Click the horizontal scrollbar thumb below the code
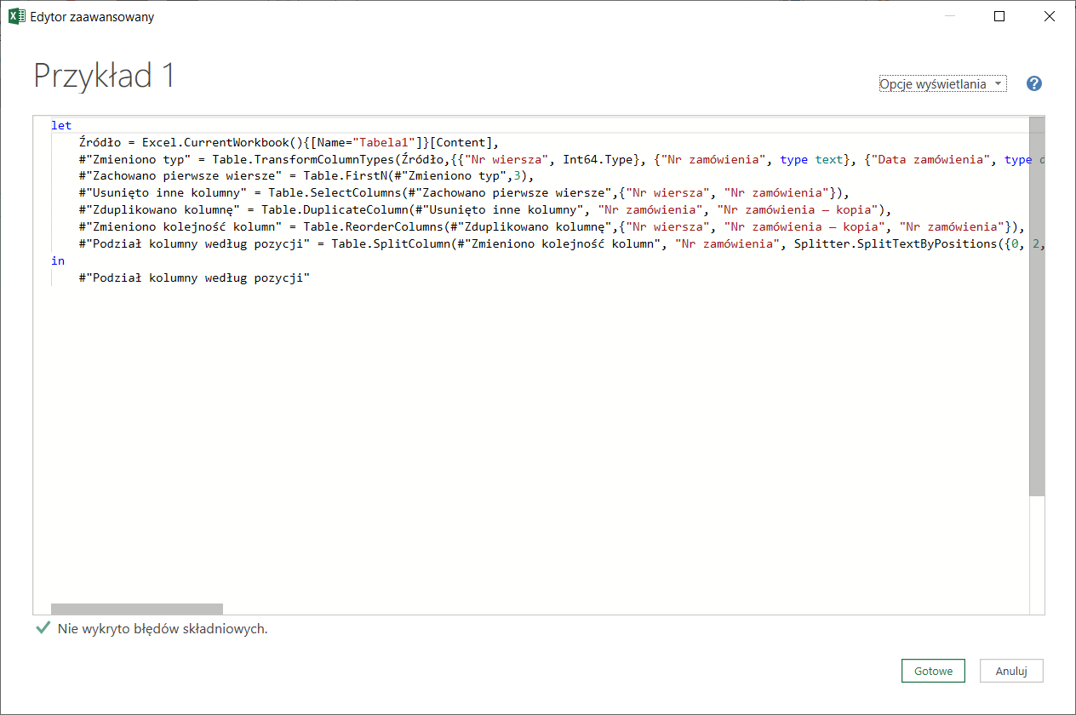 click(x=136, y=609)
